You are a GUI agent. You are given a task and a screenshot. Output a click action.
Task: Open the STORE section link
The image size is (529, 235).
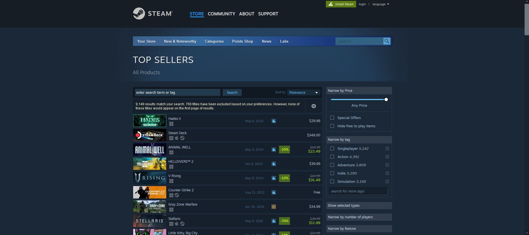[x=197, y=14]
